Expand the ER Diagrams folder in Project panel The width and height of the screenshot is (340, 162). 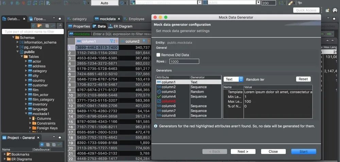tap(4, 159)
